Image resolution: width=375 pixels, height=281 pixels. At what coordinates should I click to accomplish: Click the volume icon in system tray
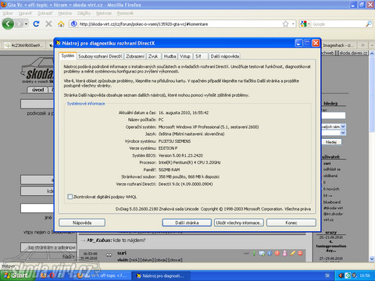[x=341, y=276]
